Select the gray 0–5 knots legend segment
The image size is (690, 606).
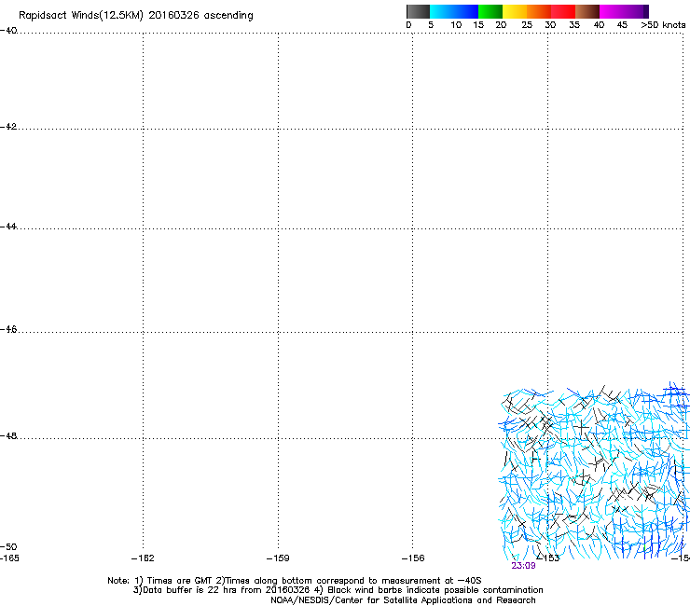pos(418,11)
